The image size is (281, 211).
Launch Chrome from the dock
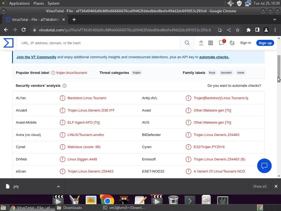(x=107, y=200)
